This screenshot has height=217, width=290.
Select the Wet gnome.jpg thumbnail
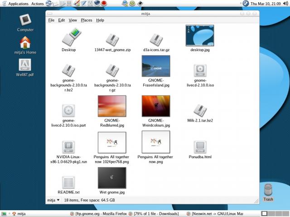point(112,178)
